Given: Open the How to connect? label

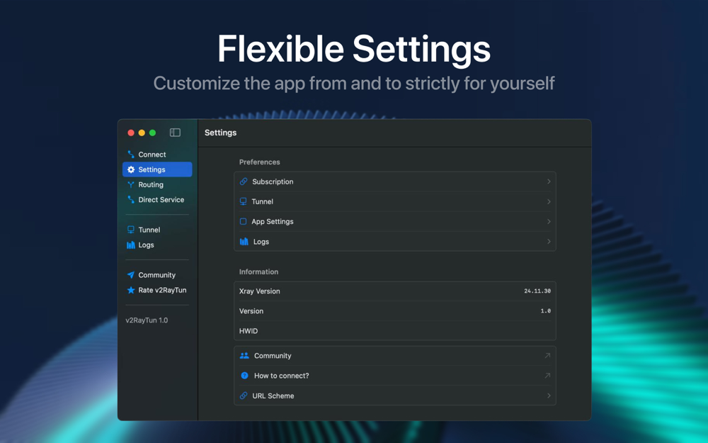Looking at the screenshot, I should (281, 376).
